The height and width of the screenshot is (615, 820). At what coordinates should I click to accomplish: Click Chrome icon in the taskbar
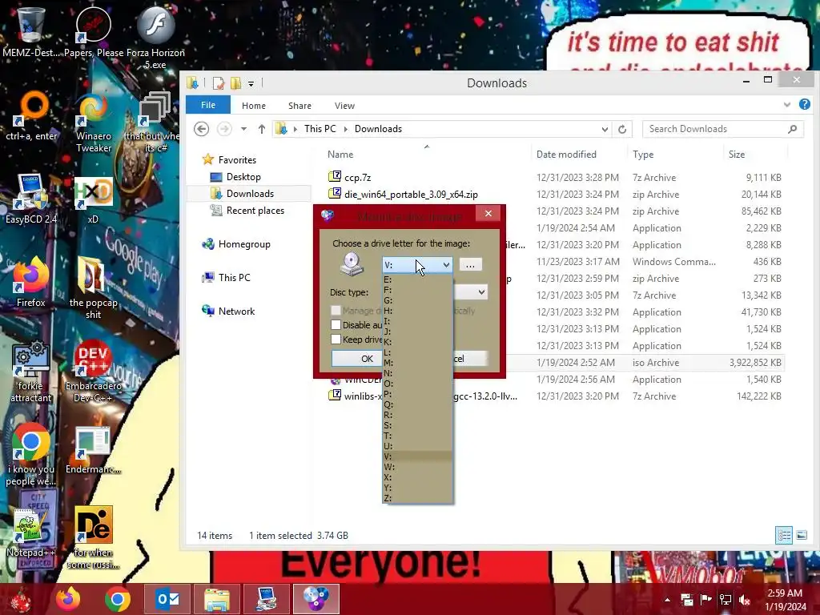click(118, 599)
